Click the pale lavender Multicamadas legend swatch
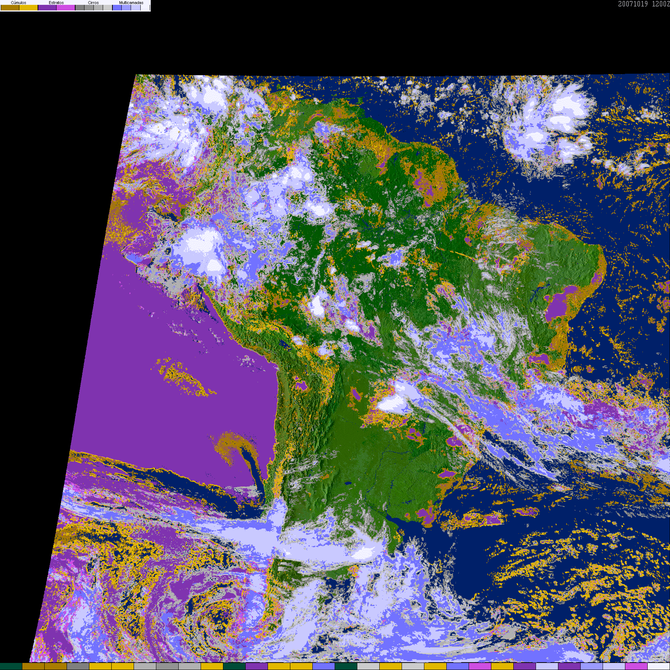 (x=136, y=7)
